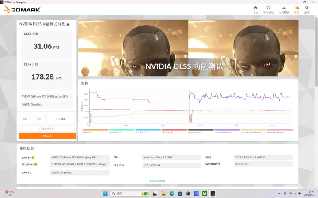The width and height of the screenshot is (318, 198).
Task: Open the Options (选项) gear tab
Action: pyautogui.click(x=307, y=10)
